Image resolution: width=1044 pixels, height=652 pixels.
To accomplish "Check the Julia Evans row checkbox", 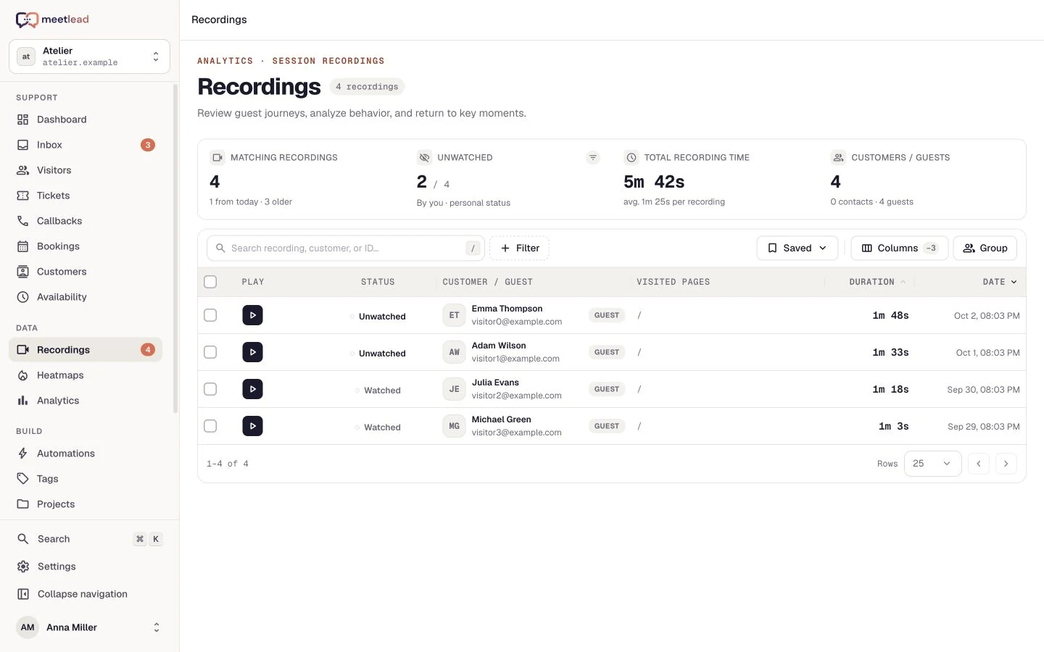I will tap(210, 389).
